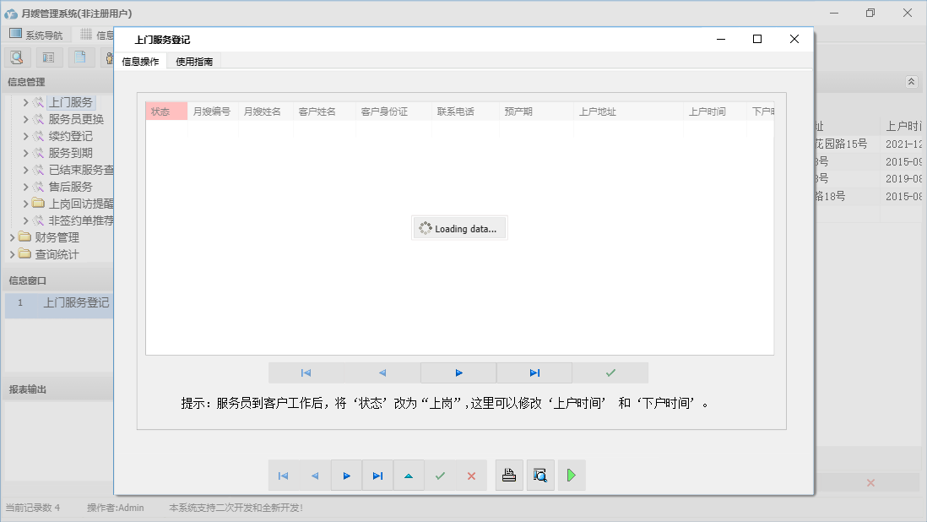Viewport: 927px width, 522px height.
Task: Click the green checkmark confirm icon
Action: [x=440, y=475]
